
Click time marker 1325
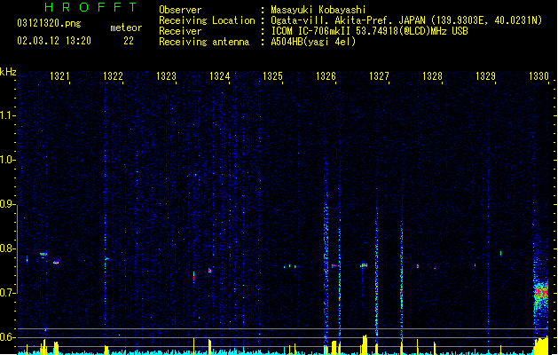272,76
